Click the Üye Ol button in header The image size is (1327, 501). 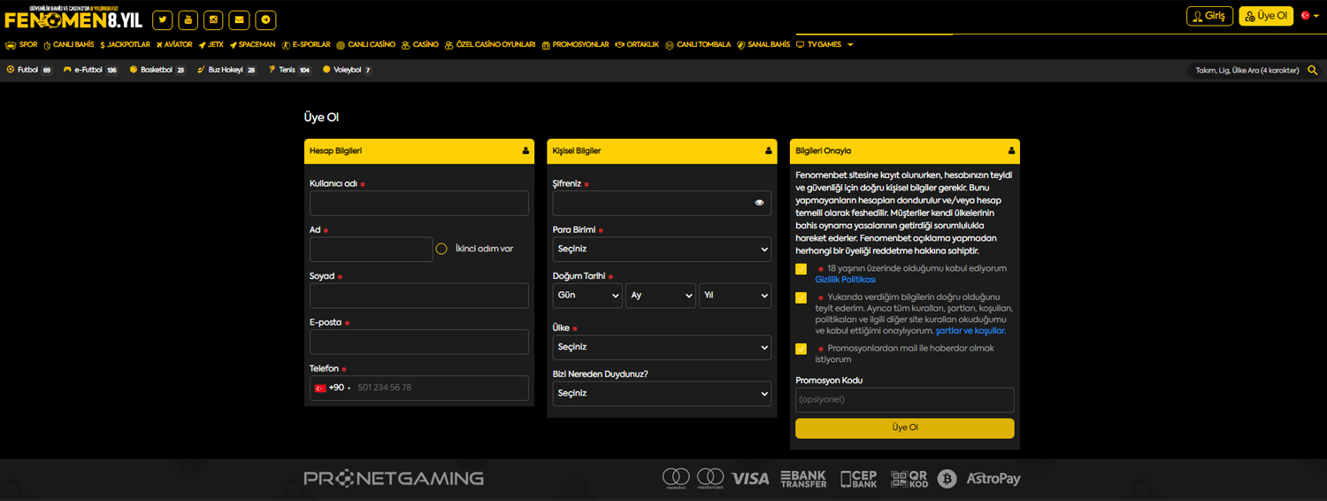point(1266,16)
